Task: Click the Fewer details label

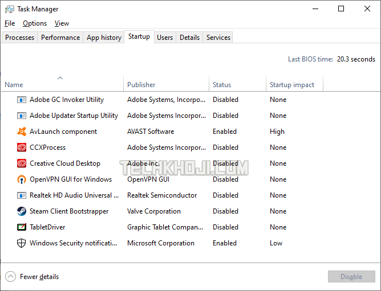Action: coord(39,277)
